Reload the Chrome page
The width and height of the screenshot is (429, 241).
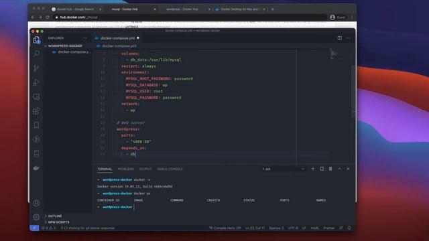[x=48, y=17]
